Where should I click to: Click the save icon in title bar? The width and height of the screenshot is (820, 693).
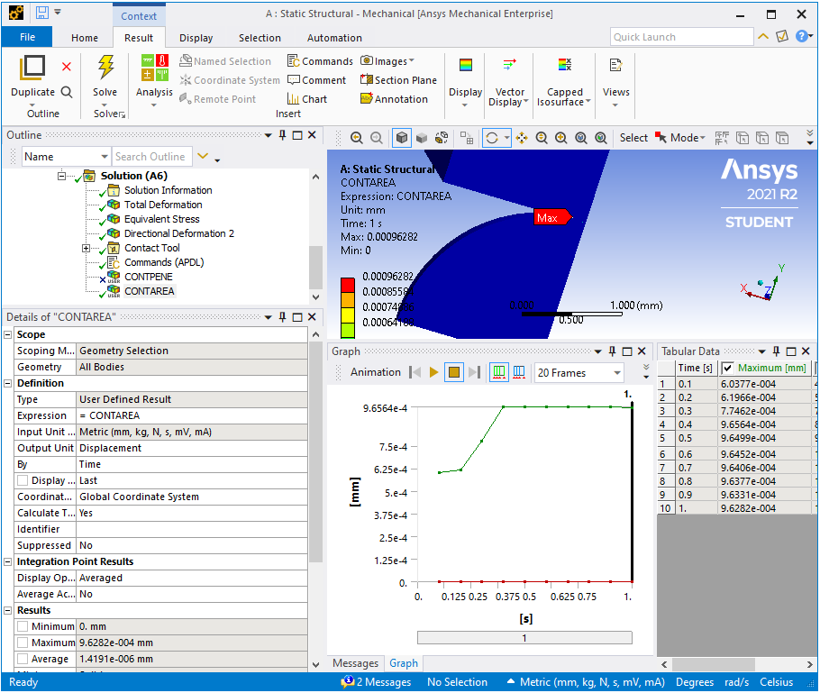(41, 13)
